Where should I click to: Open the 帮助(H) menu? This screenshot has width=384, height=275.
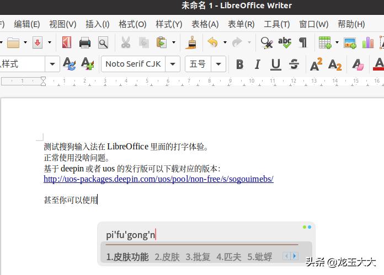pos(351,24)
